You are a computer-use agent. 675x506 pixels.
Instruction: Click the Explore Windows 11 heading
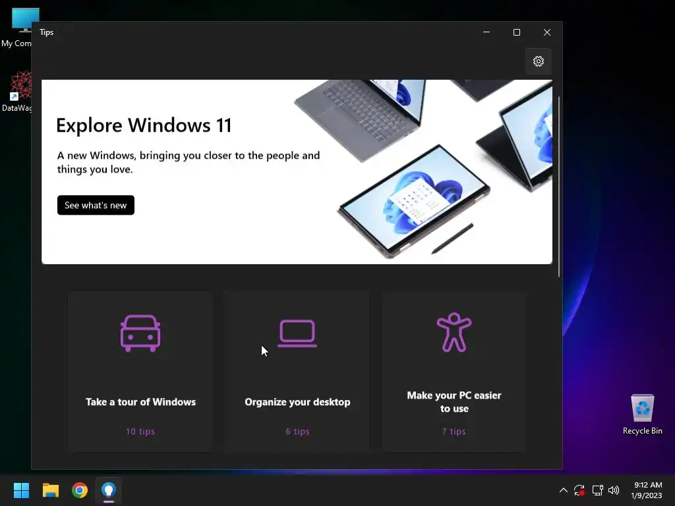(144, 125)
